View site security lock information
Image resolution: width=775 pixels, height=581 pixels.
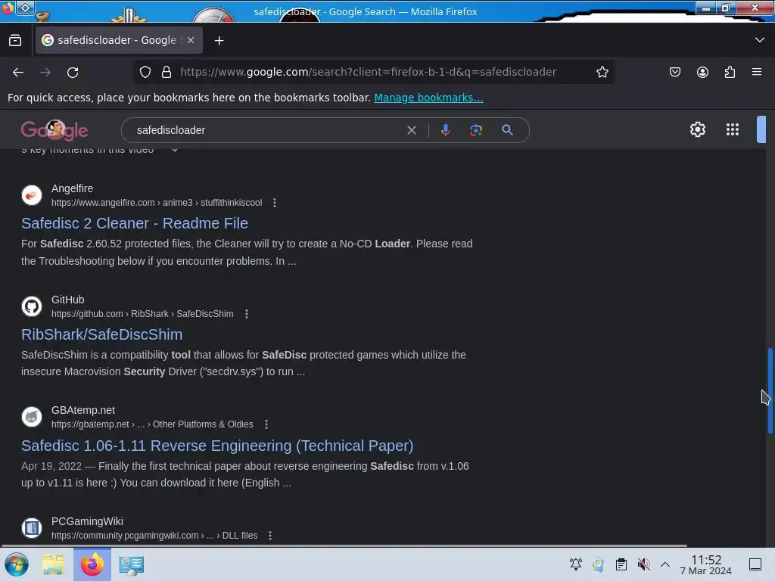pos(167,72)
